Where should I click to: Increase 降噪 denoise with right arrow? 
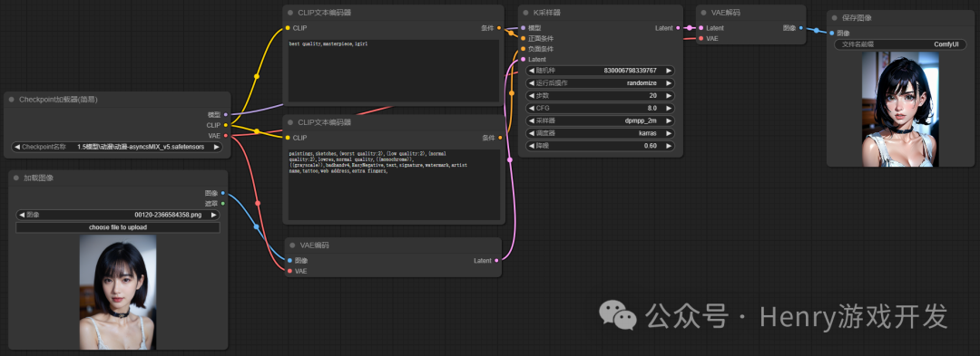(x=670, y=146)
